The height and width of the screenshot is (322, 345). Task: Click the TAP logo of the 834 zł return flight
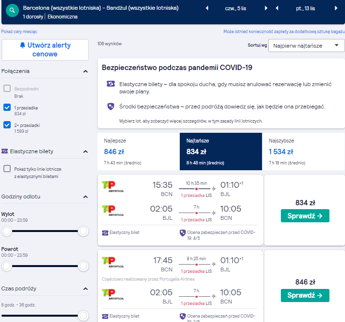point(113,210)
